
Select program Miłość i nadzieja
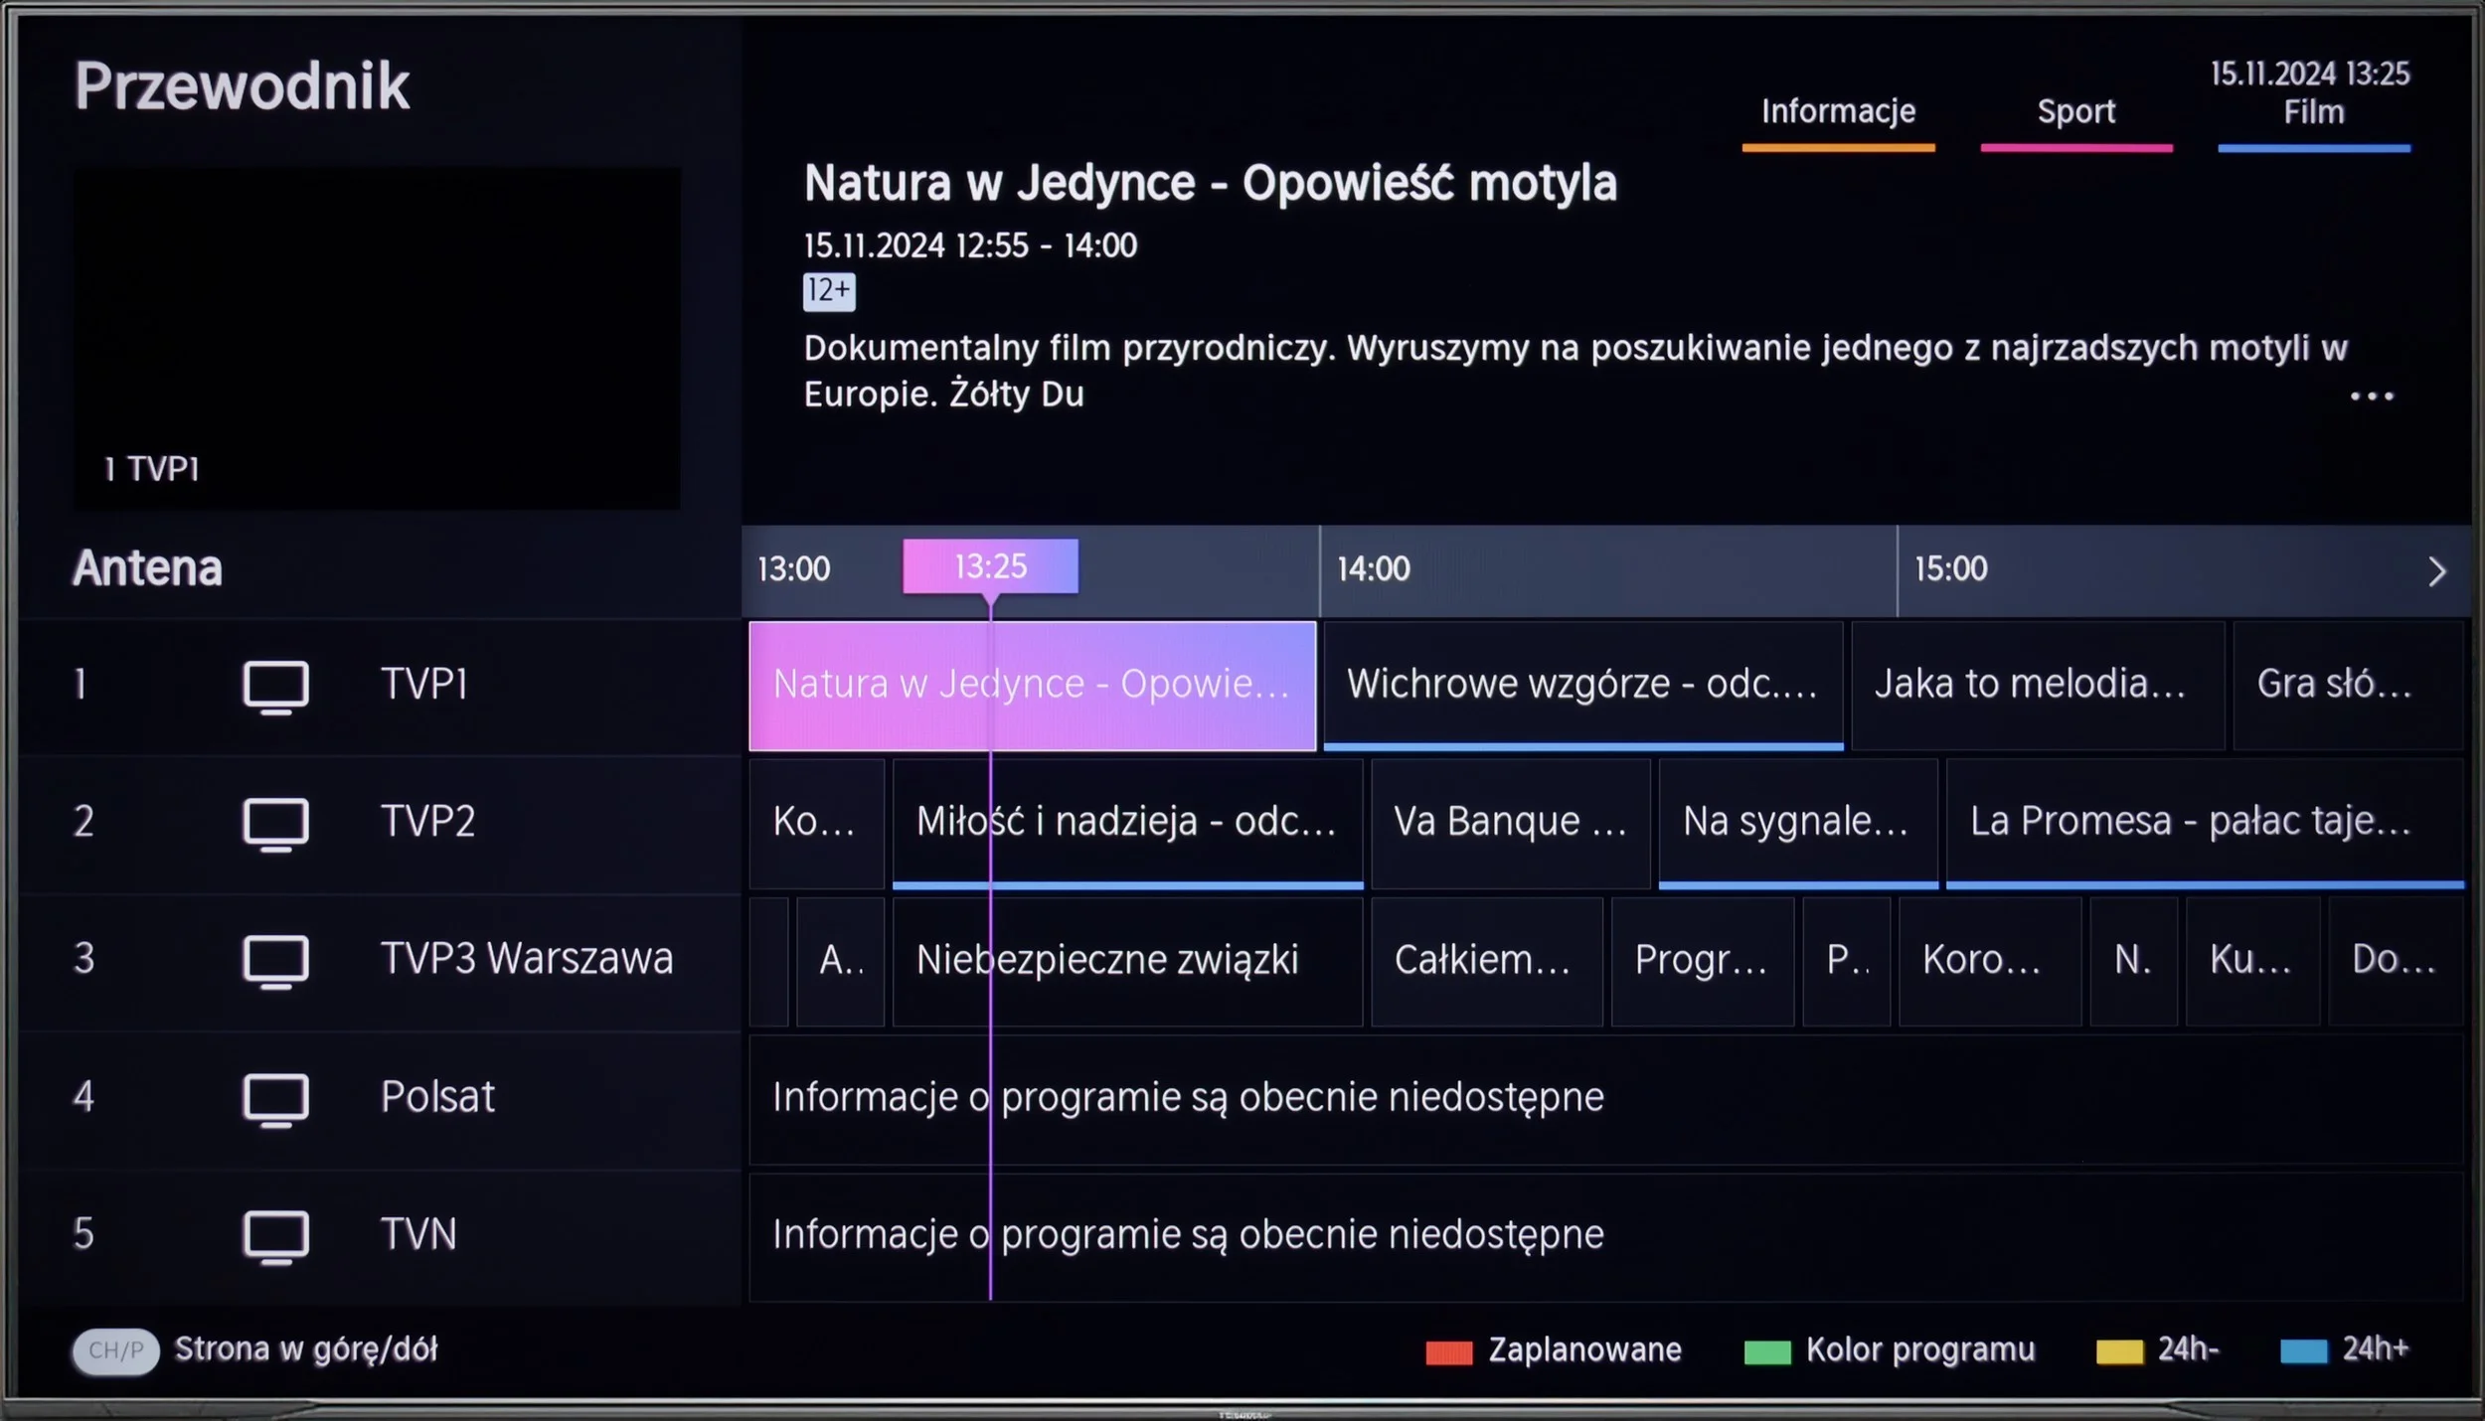(1127, 823)
